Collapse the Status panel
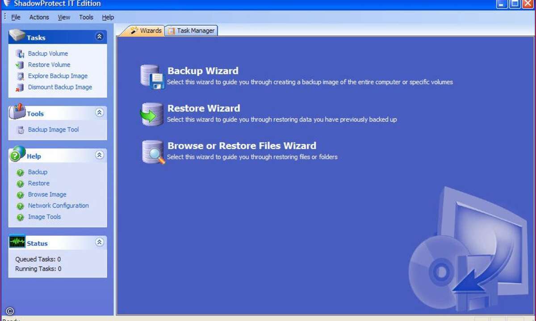Screen dimensions: 536x321 100,242
